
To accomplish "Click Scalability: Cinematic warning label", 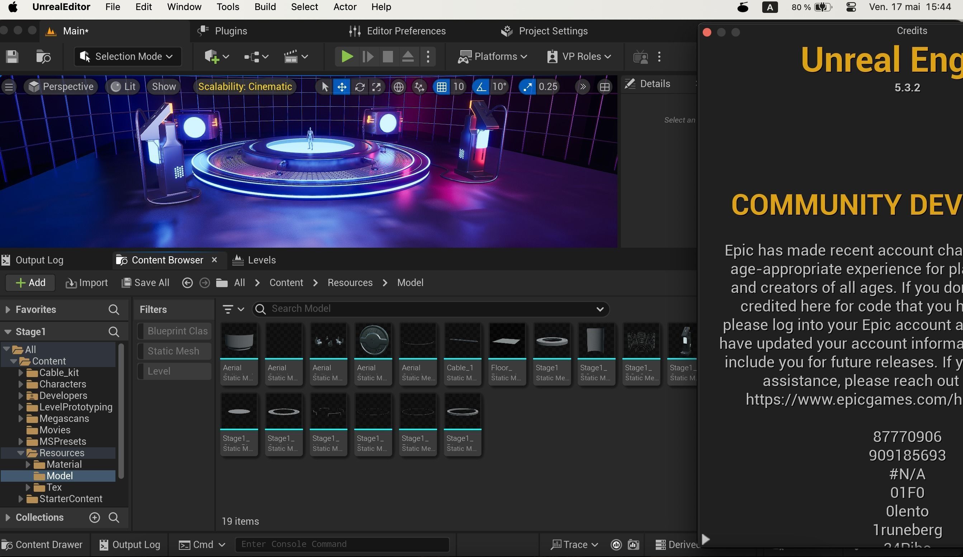I will pyautogui.click(x=245, y=87).
